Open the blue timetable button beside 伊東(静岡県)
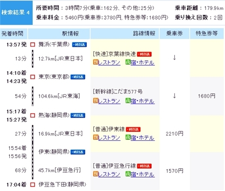This screenshot has width=225, height=191. coord(78,152)
